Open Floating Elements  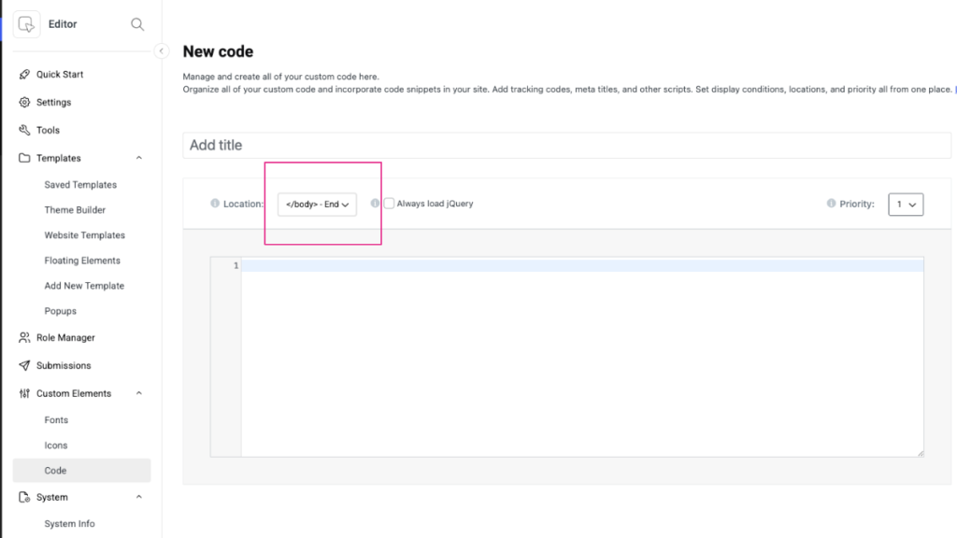point(82,261)
